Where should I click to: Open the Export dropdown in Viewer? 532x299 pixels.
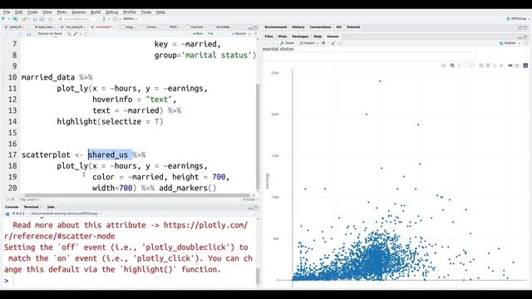pyautogui.click(x=308, y=43)
